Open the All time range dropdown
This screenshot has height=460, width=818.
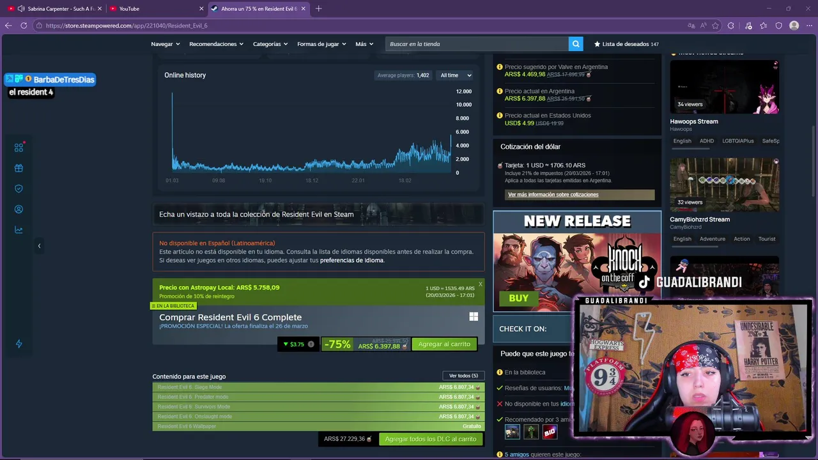456,75
